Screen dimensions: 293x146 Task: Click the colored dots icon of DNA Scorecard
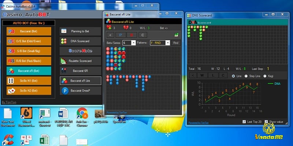coord(64,41)
